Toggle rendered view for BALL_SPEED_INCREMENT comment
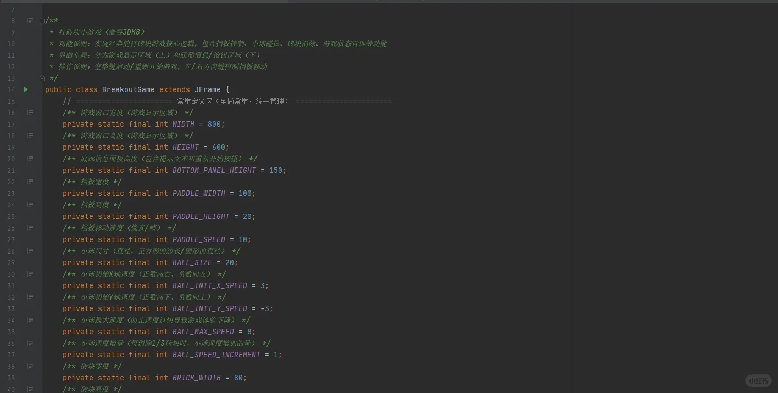Screen dimensions: 778x393 [30, 343]
